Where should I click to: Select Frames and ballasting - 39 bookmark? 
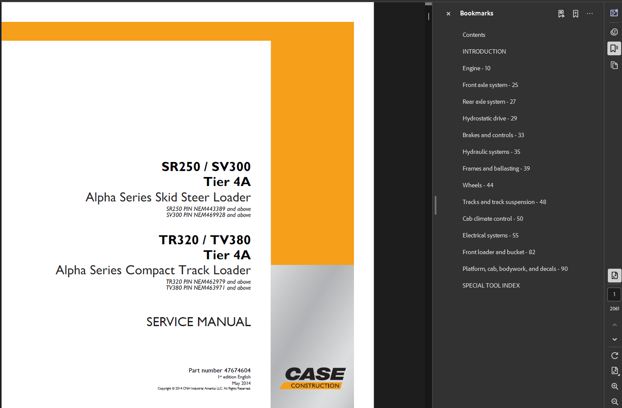(x=496, y=169)
